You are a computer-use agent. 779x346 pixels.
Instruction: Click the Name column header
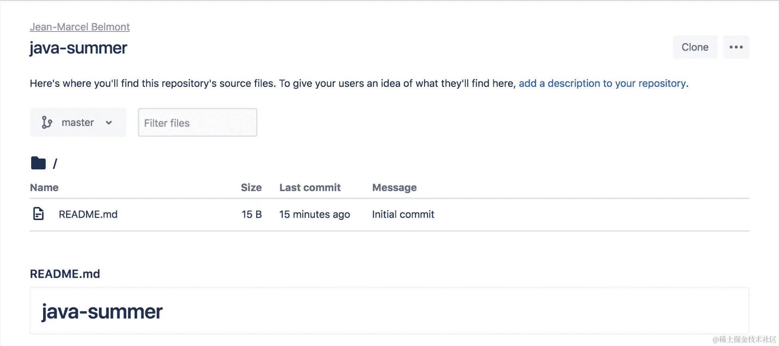pos(44,187)
